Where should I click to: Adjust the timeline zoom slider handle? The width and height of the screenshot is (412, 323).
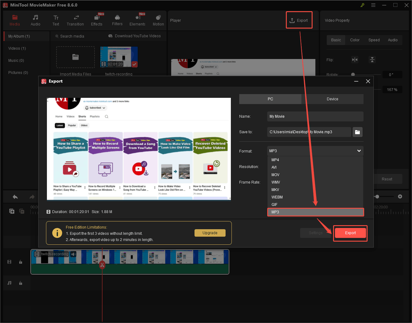pos(377,197)
